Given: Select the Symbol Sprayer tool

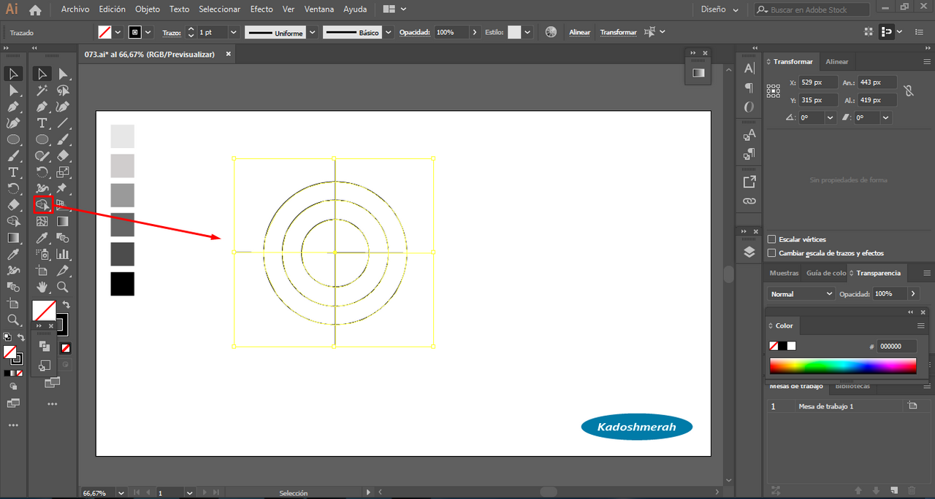Looking at the screenshot, I should pos(42,255).
